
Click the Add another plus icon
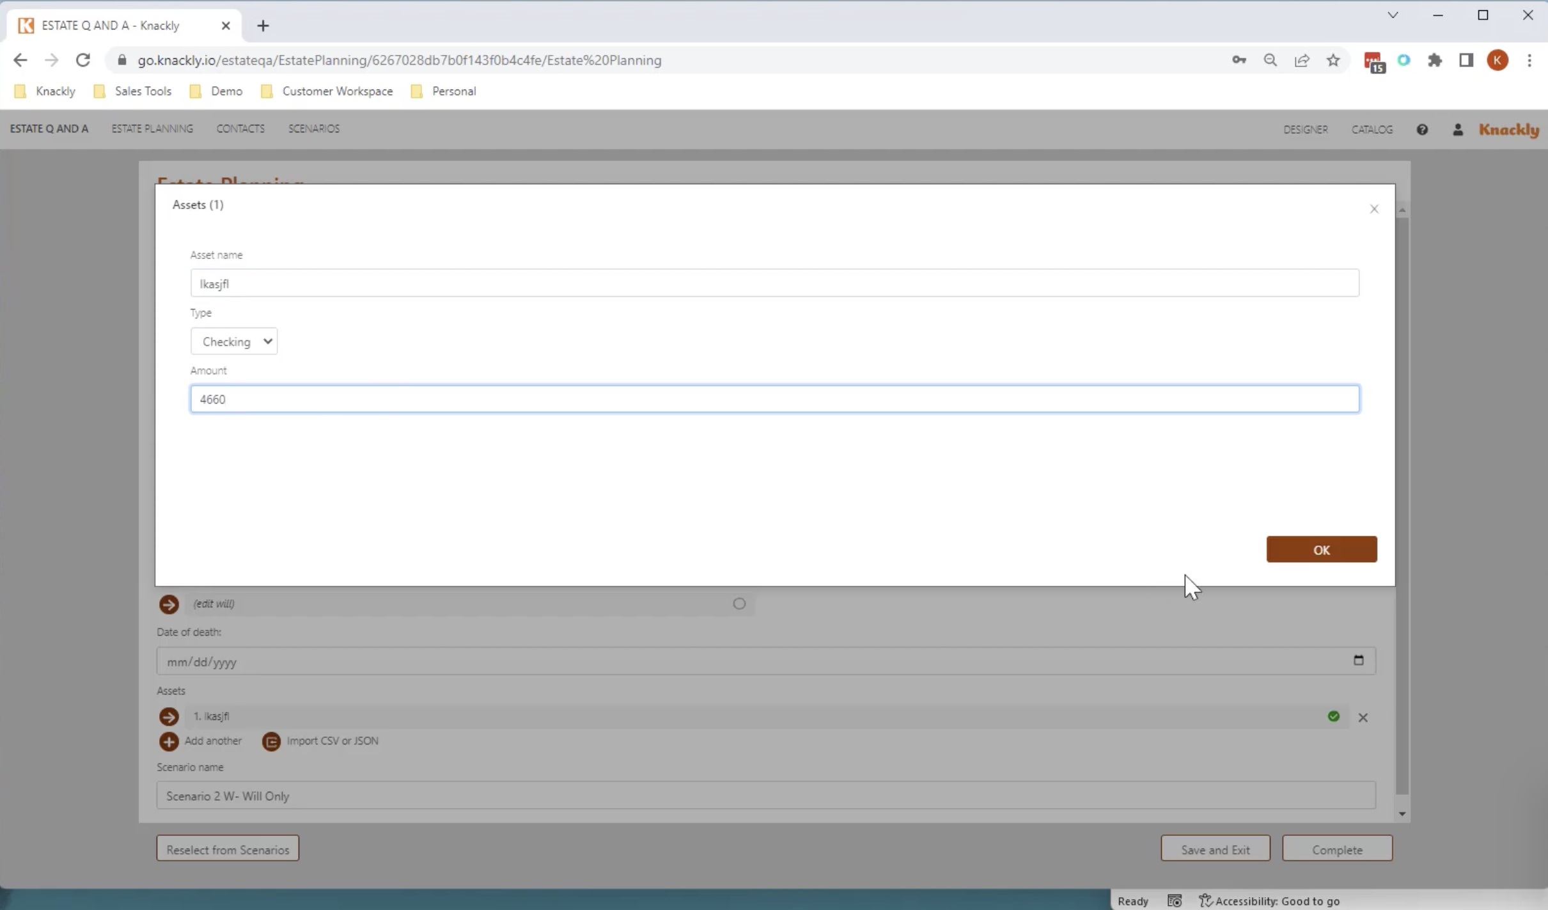(168, 741)
